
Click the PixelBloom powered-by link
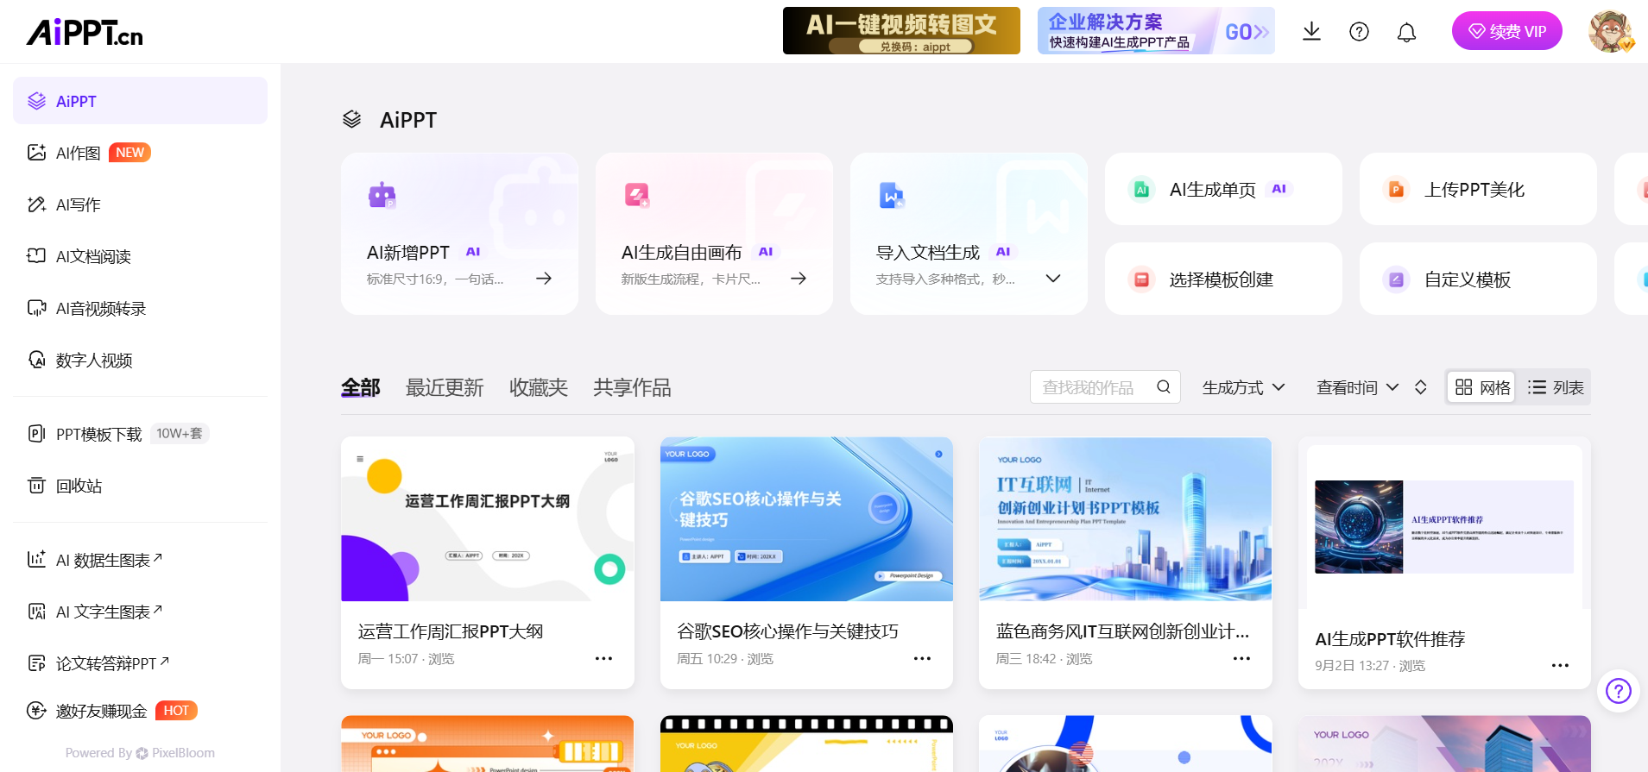click(175, 753)
